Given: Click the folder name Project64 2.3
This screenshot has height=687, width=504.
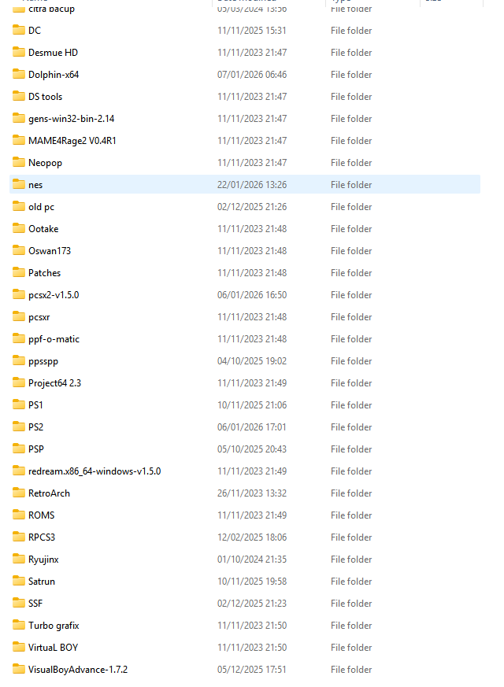Looking at the screenshot, I should [x=55, y=383].
